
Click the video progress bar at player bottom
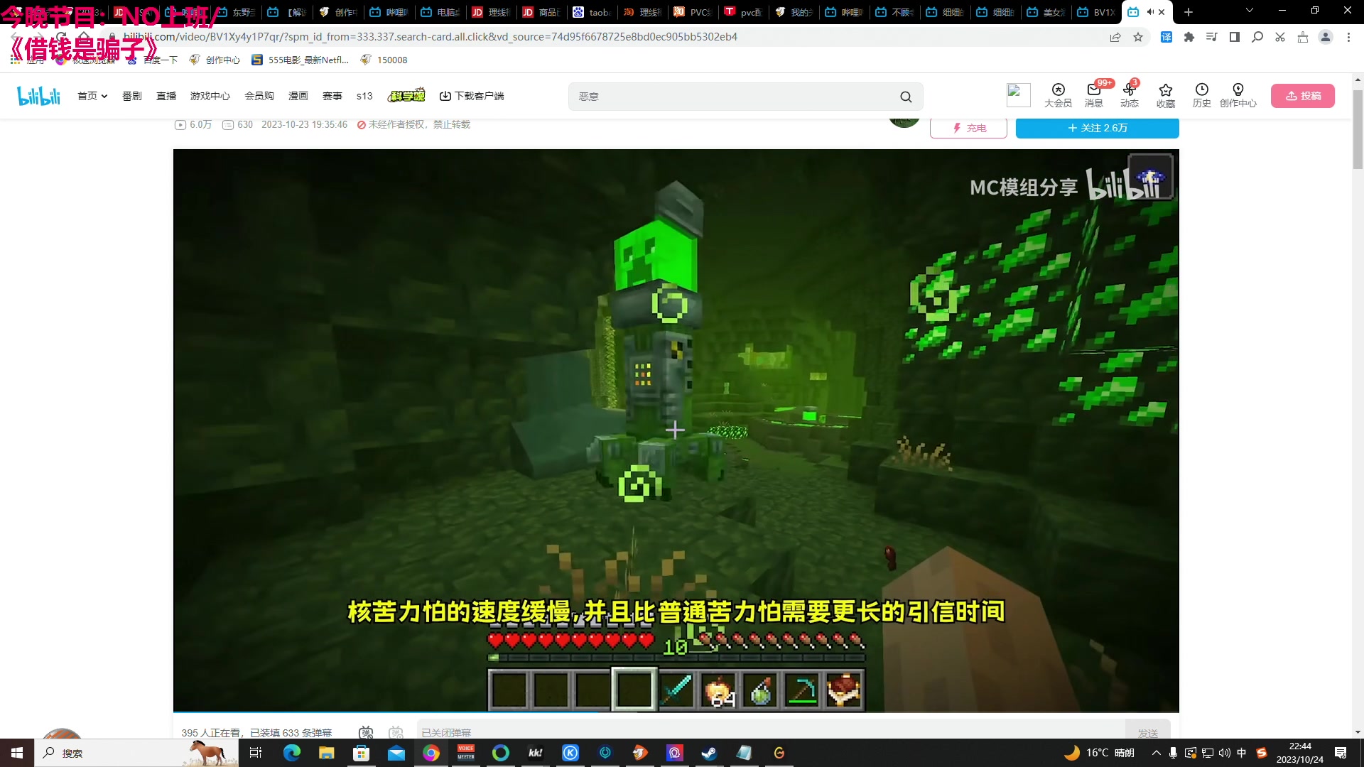click(x=675, y=710)
